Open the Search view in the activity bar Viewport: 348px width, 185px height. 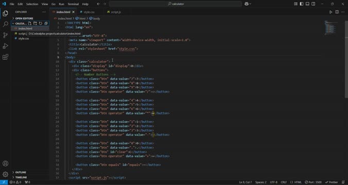[5, 24]
